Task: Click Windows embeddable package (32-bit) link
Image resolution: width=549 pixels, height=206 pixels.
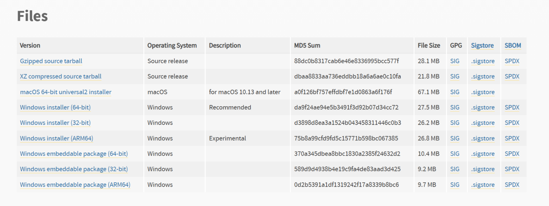Action: click(x=74, y=169)
